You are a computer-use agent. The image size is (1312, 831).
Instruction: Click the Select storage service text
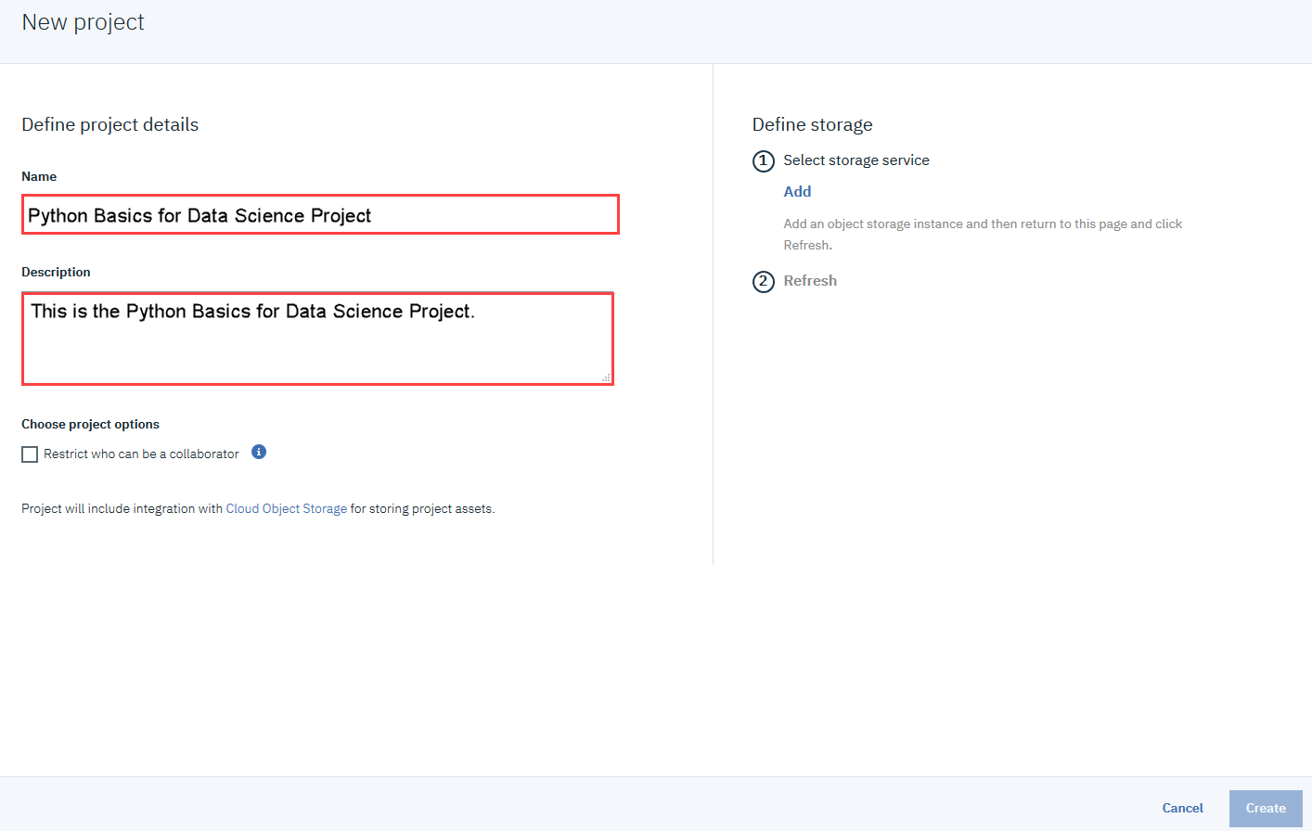855,160
